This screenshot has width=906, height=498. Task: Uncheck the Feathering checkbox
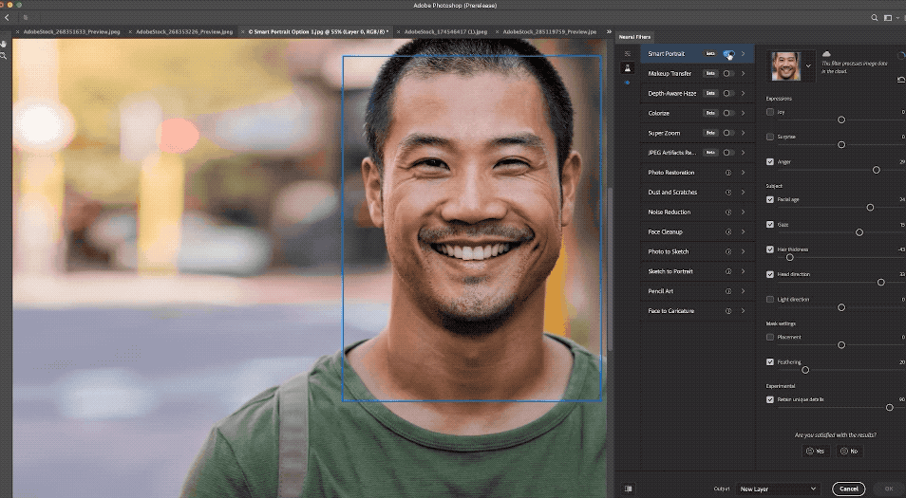pos(770,362)
